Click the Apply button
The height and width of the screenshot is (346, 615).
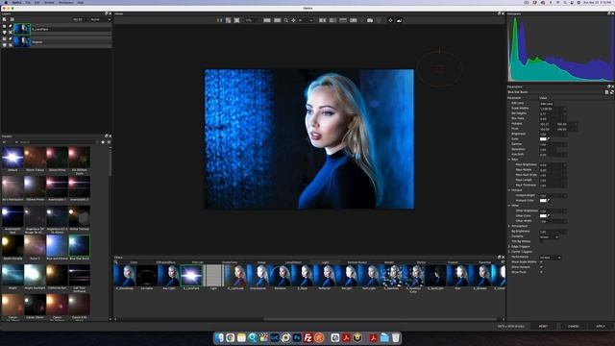click(x=601, y=326)
